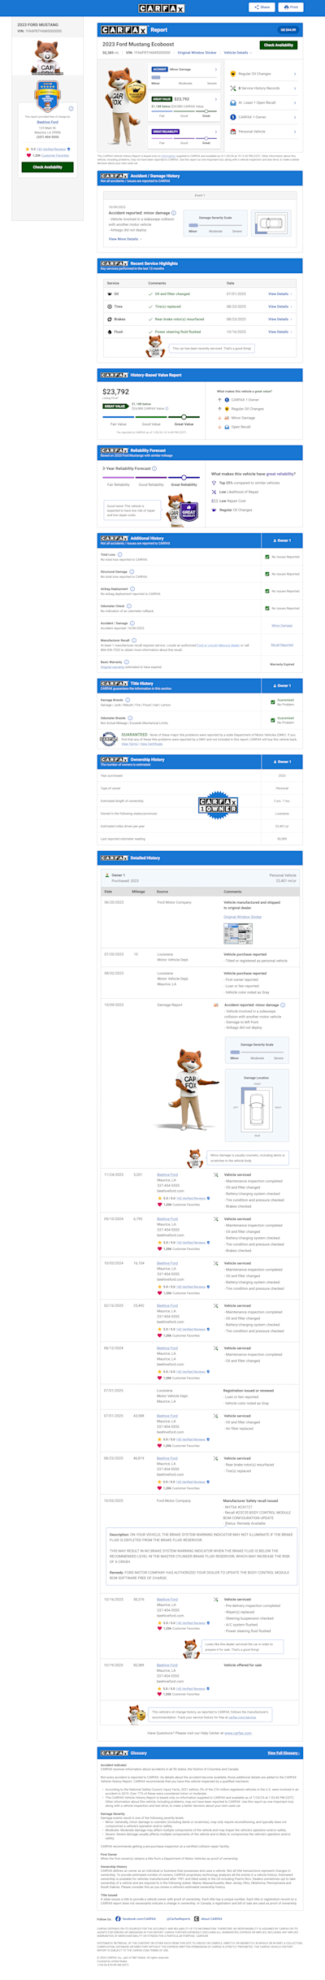Click View Details for the Tires row
This screenshot has height=1980, width=325.
pos(279,306)
